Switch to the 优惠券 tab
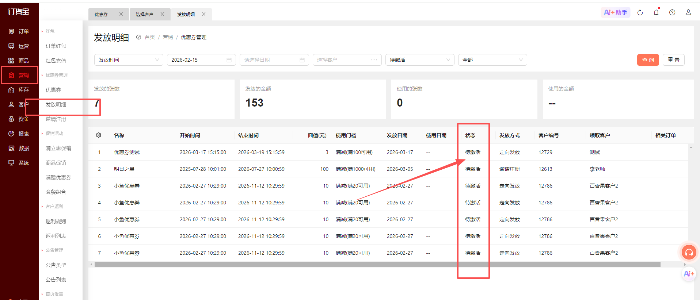Image resolution: width=700 pixels, height=300 pixels. pos(101,15)
